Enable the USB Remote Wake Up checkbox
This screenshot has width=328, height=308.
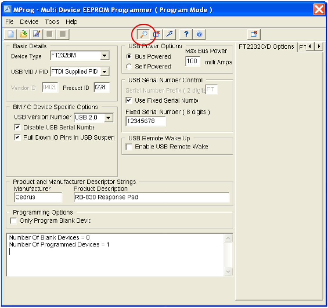click(129, 147)
